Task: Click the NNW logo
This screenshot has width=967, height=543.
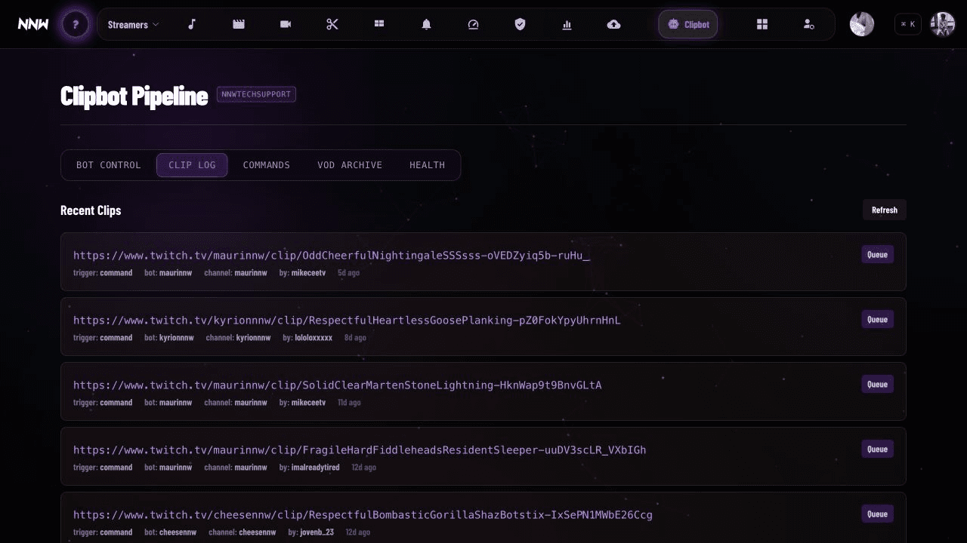Action: (33, 24)
